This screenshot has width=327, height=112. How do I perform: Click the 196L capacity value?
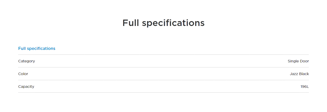pos(305,87)
